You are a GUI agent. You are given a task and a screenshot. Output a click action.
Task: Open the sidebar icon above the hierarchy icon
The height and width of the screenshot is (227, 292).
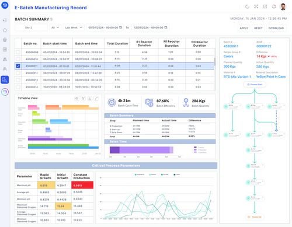(x=5, y=50)
